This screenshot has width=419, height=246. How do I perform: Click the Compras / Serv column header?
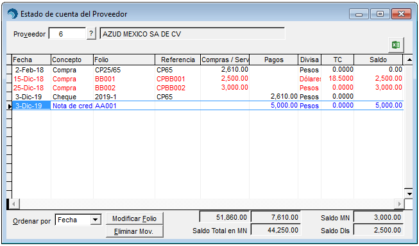pyautogui.click(x=225, y=60)
